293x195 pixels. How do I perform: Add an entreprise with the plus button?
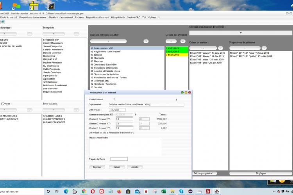(54, 34)
